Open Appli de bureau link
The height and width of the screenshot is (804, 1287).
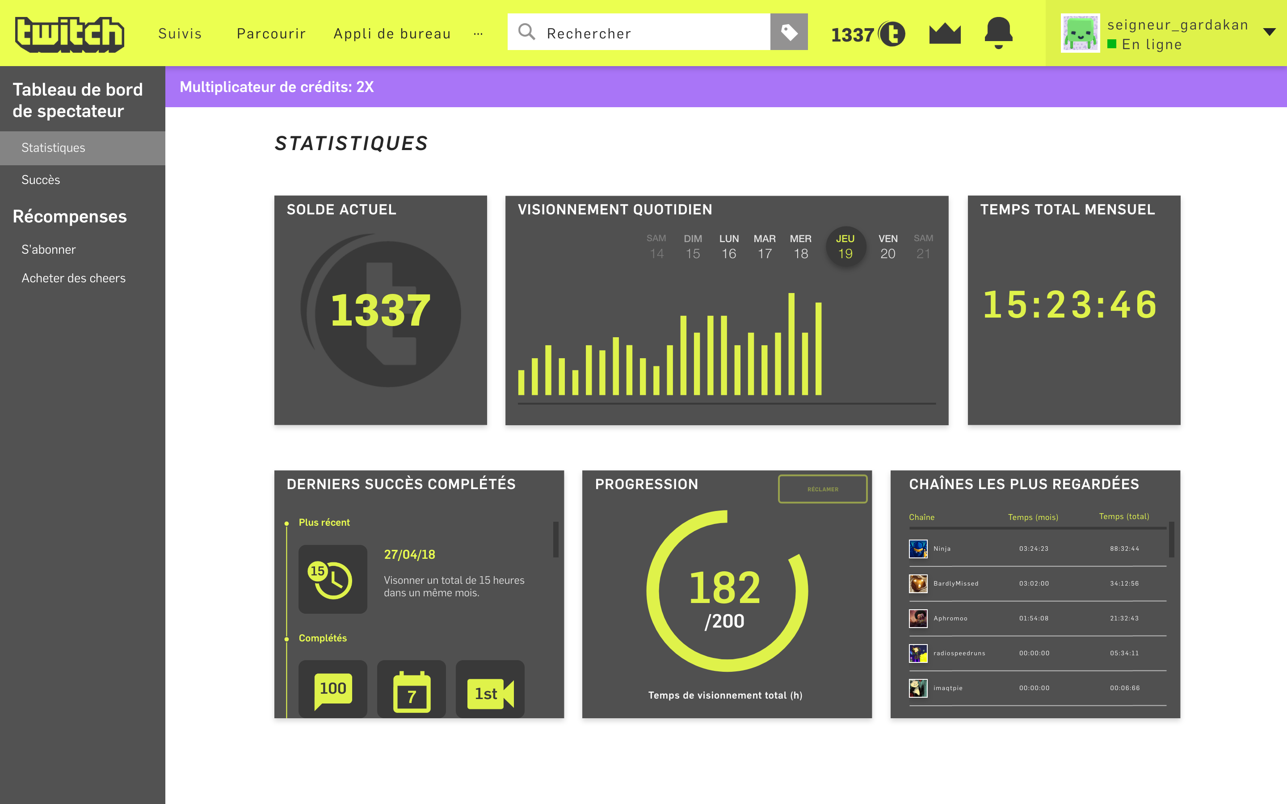[392, 33]
